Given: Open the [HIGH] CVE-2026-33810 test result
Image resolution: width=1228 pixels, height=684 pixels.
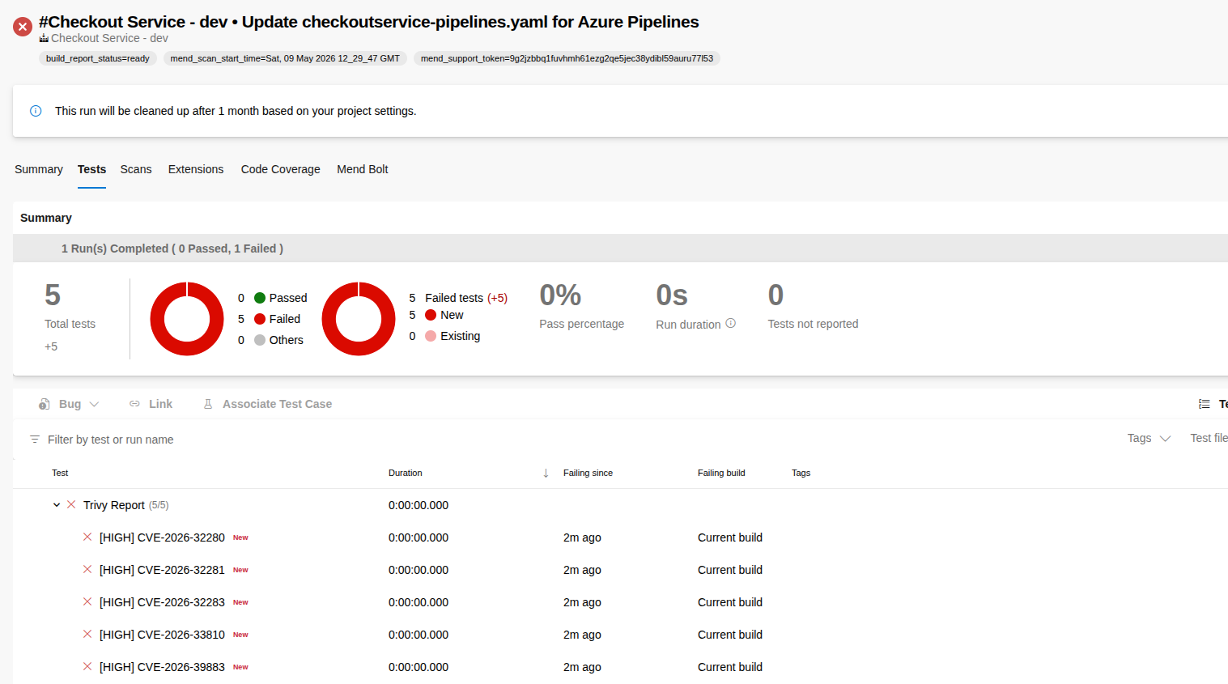Looking at the screenshot, I should click(162, 635).
